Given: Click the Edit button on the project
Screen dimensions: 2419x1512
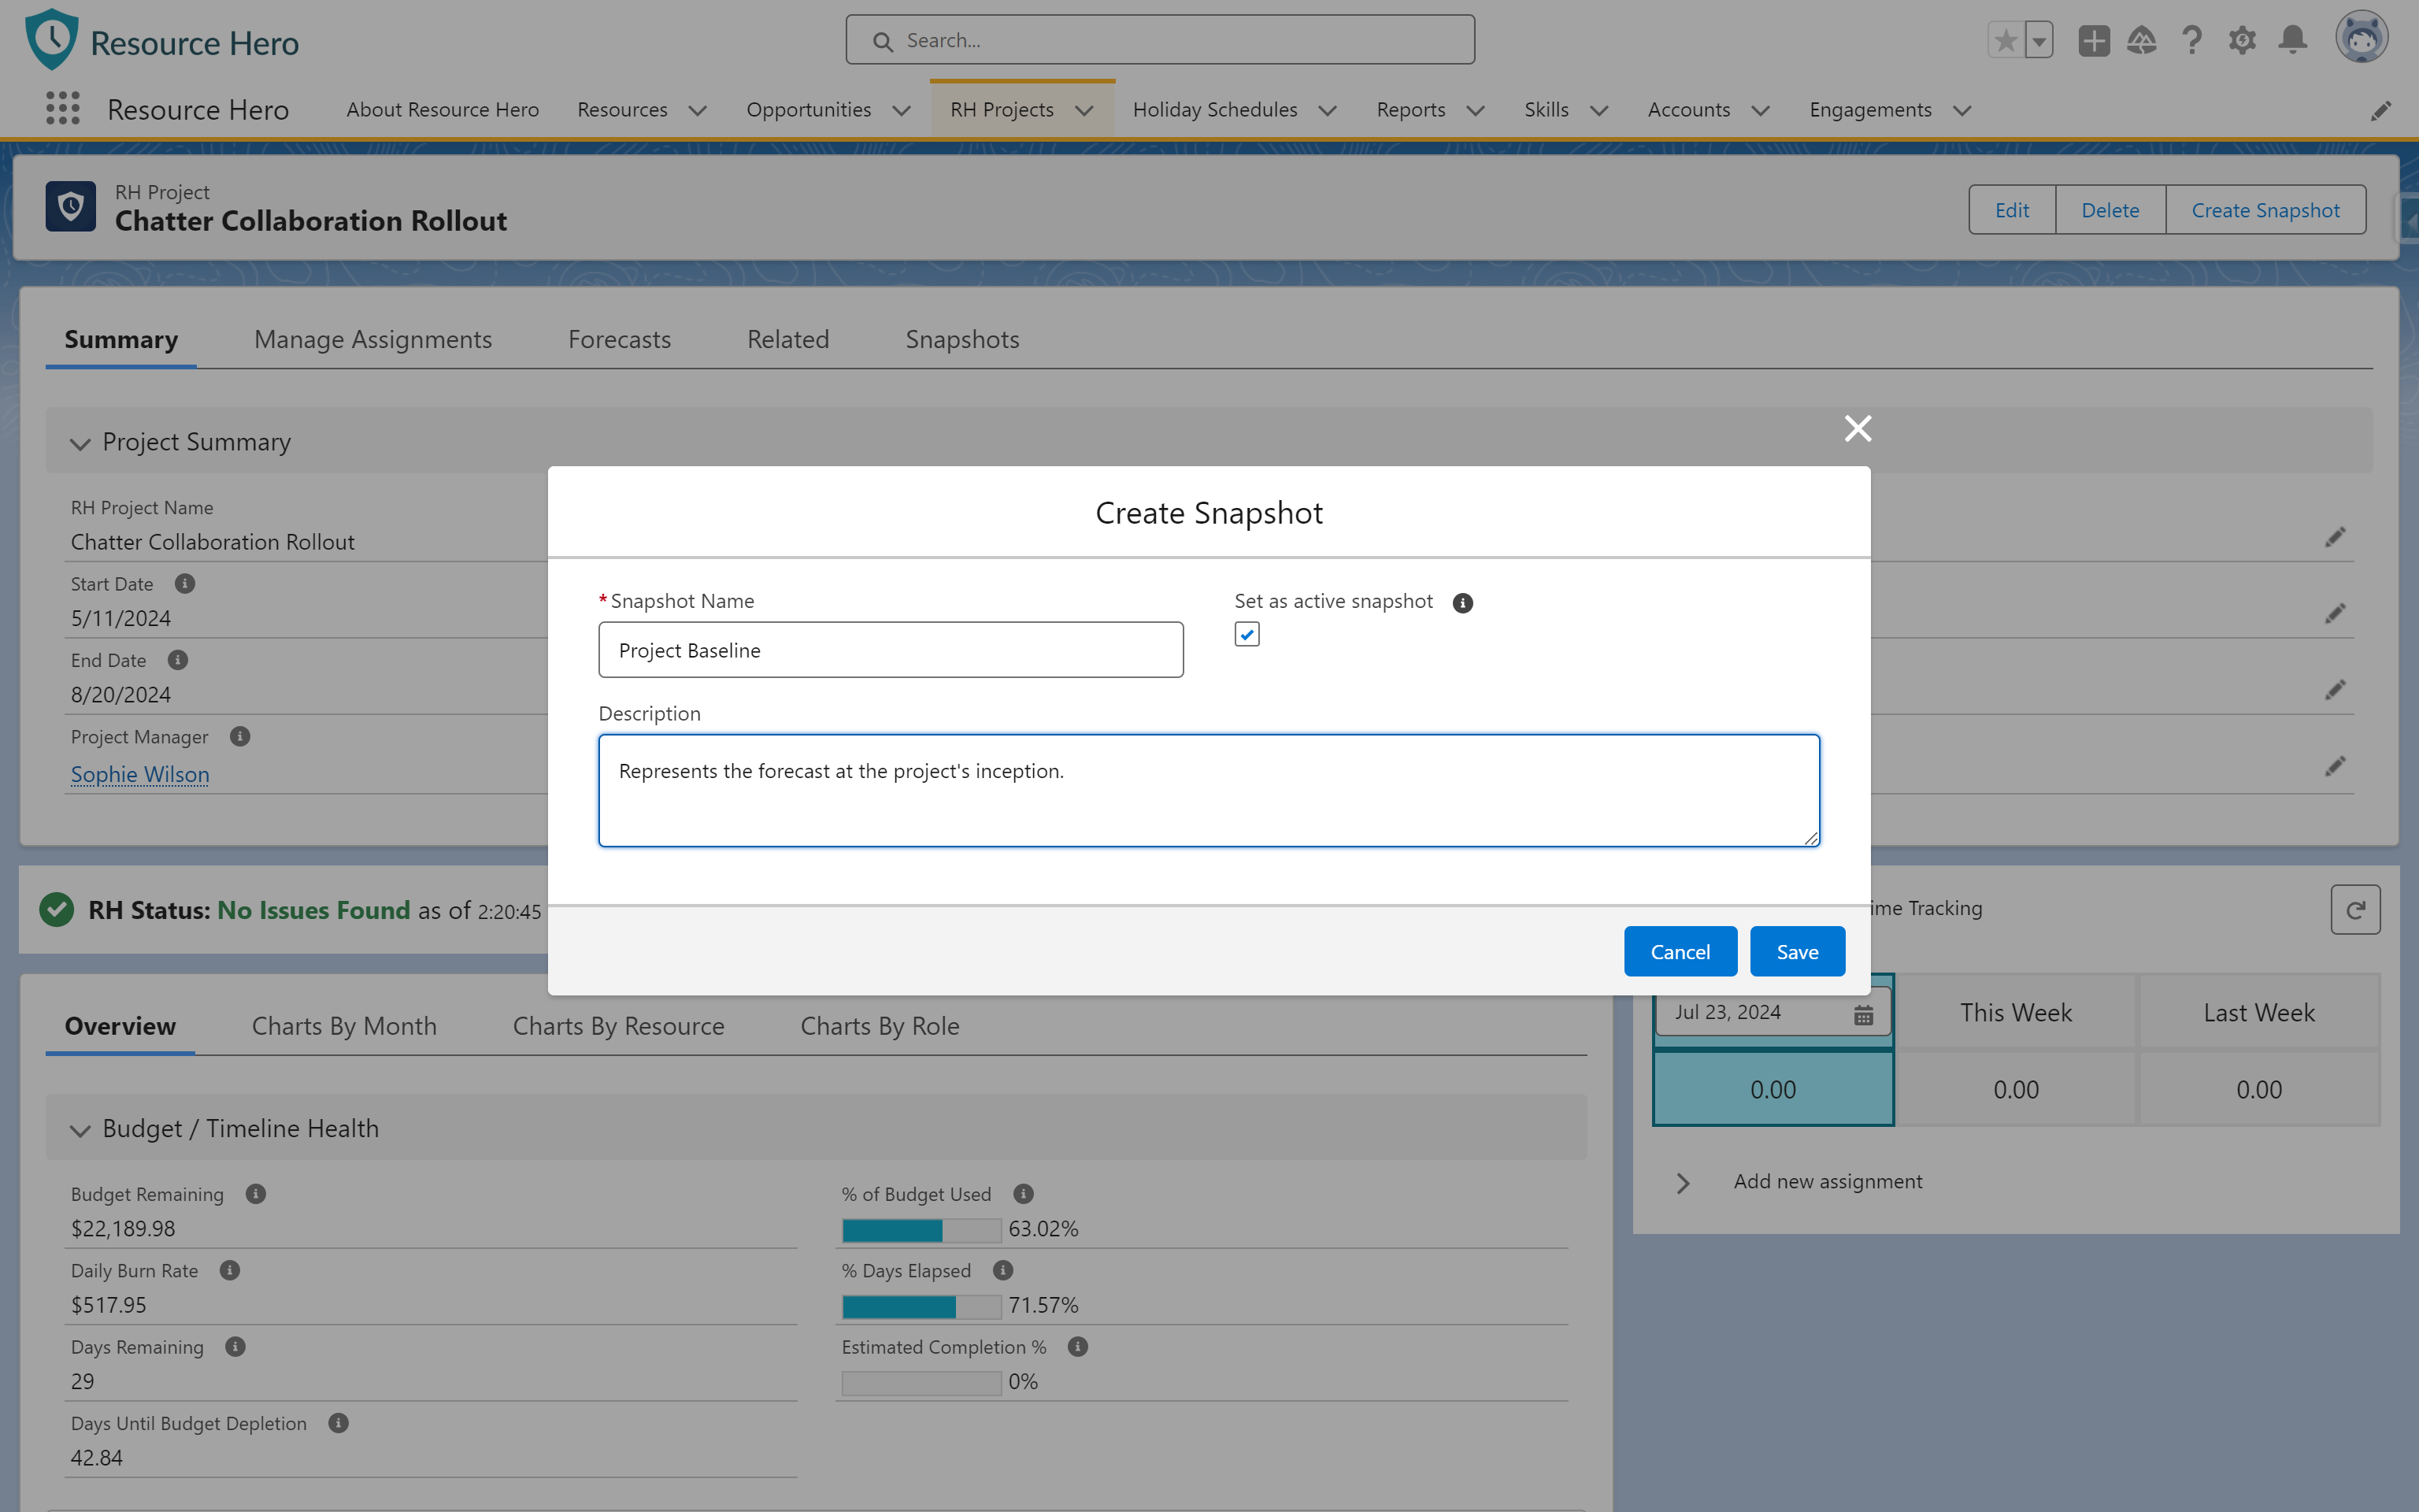Looking at the screenshot, I should (2011, 210).
